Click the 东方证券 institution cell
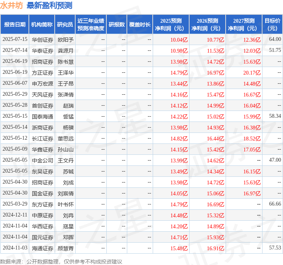This screenshot has width=283, height=265. 43,204
